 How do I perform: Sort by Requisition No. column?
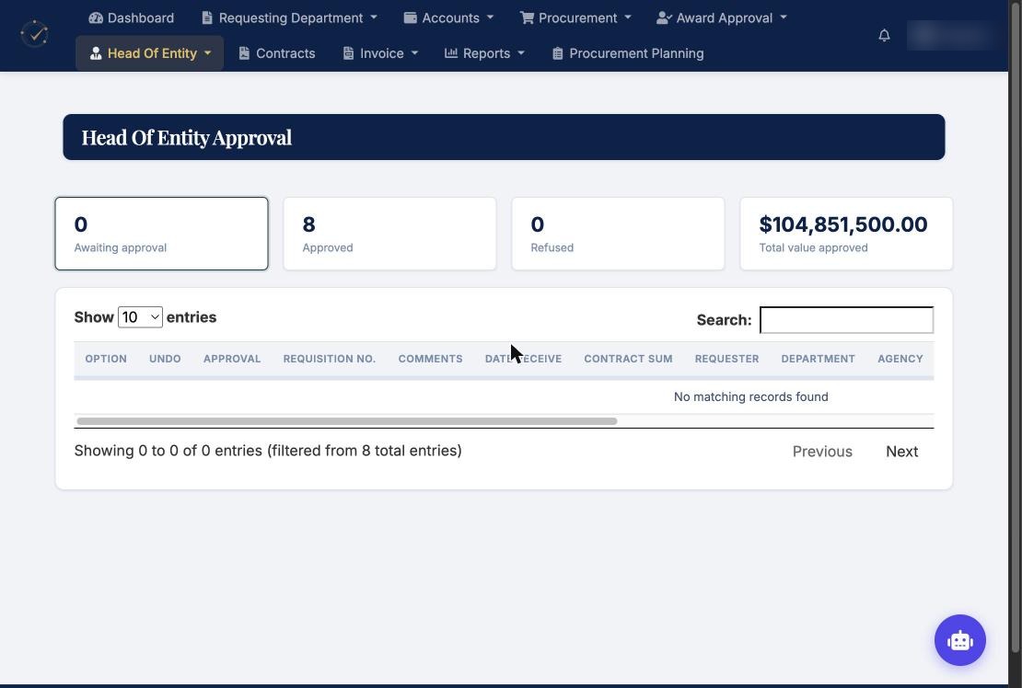(x=329, y=359)
